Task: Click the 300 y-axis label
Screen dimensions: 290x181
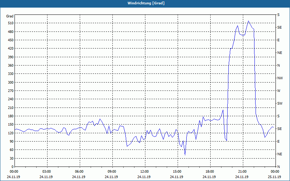Action: point(11,83)
